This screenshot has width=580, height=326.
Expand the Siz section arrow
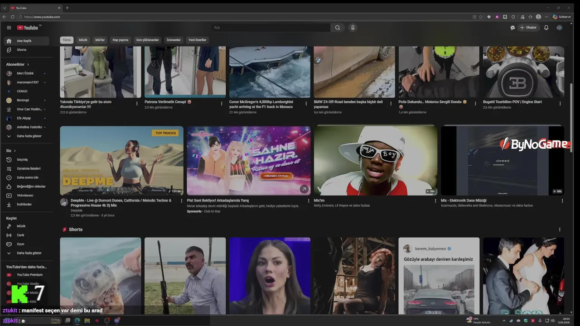15,150
